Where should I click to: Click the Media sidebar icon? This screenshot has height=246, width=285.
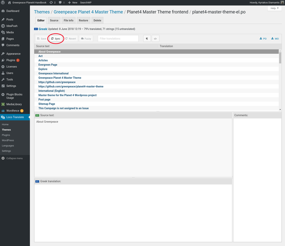point(3,32)
